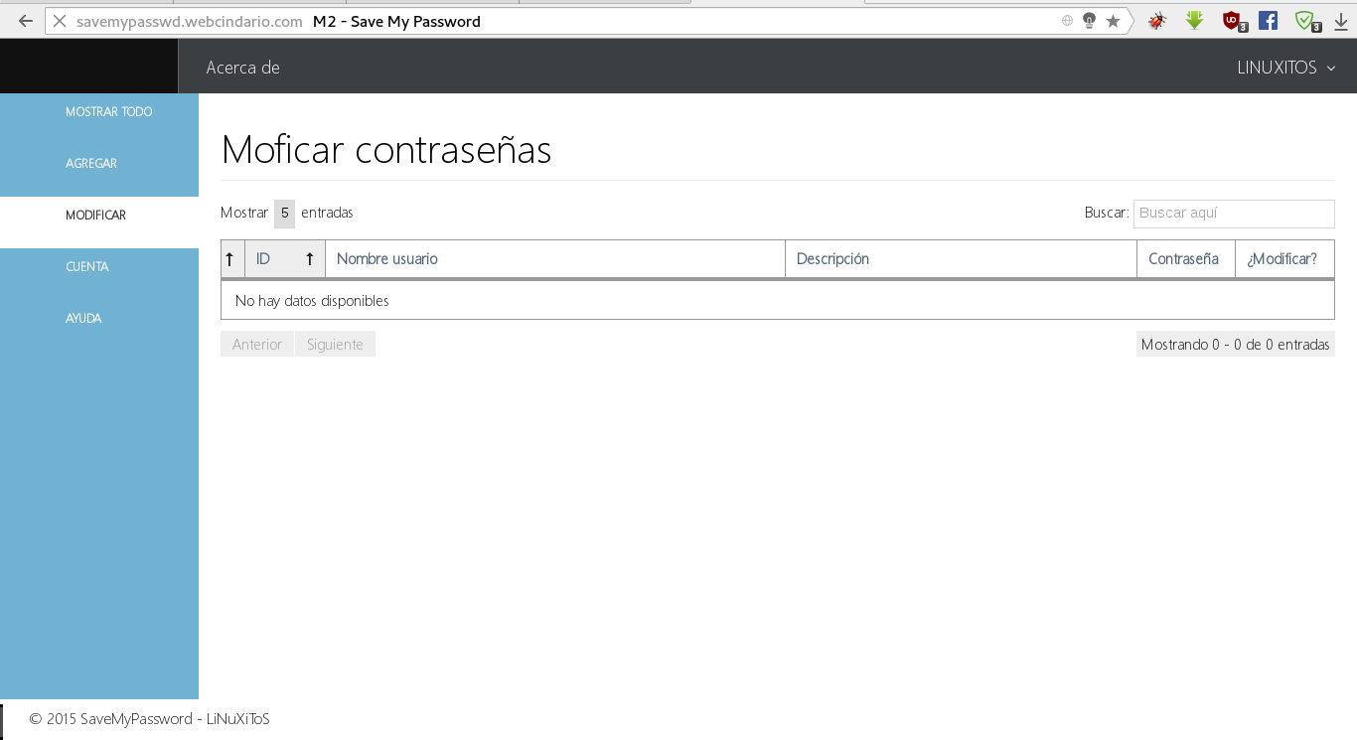Viewport: 1357px width, 740px height.
Task: Open the green download-arrow extension
Action: (x=1195, y=20)
